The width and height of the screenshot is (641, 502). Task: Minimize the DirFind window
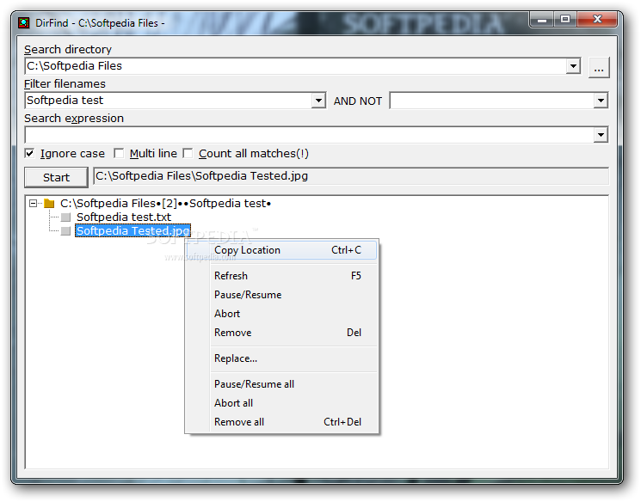542,19
